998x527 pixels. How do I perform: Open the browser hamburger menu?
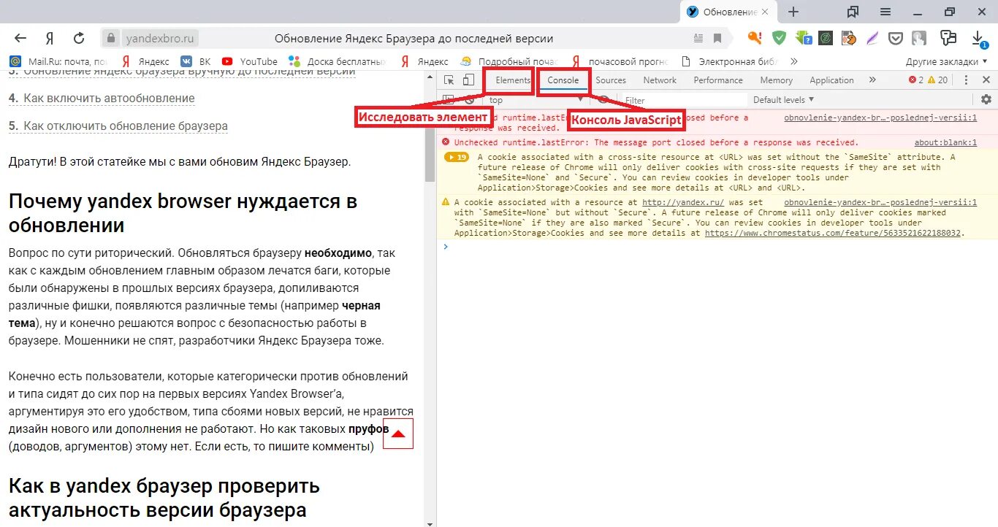point(885,12)
